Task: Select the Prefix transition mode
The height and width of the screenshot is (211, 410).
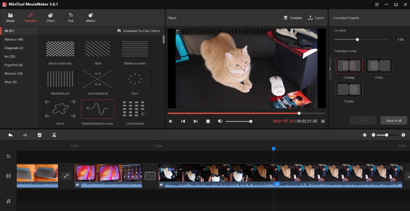Action: 379,65
